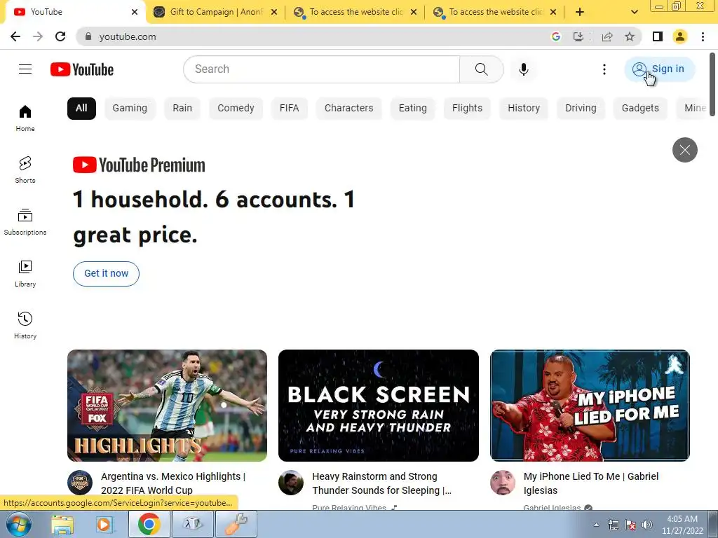Open Windows Explorer from taskbar
This screenshot has width=718, height=538.
point(62,524)
